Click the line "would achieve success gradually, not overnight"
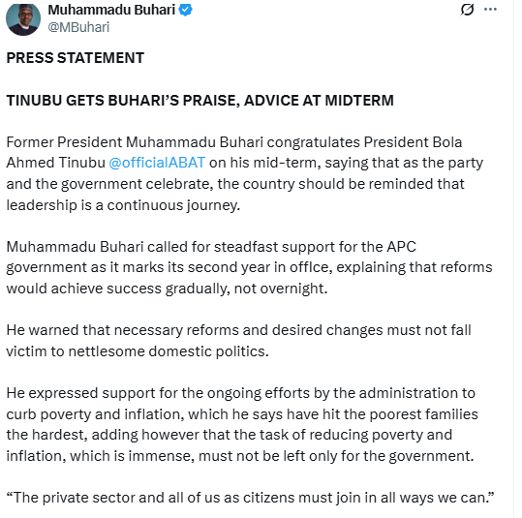This screenshot has height=518, width=522. [167, 289]
